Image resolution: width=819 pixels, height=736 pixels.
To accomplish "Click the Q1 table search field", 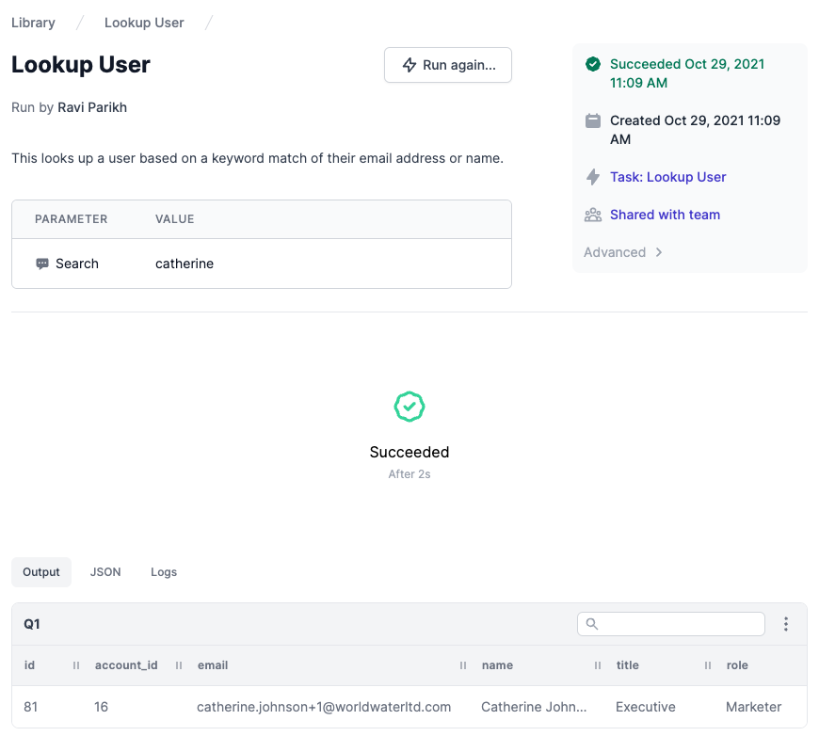I will [671, 624].
